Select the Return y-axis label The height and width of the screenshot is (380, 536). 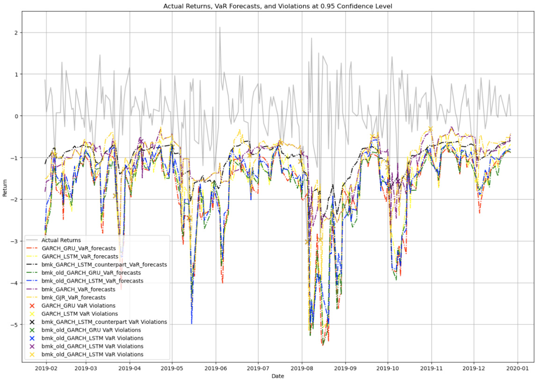[x=6, y=187]
